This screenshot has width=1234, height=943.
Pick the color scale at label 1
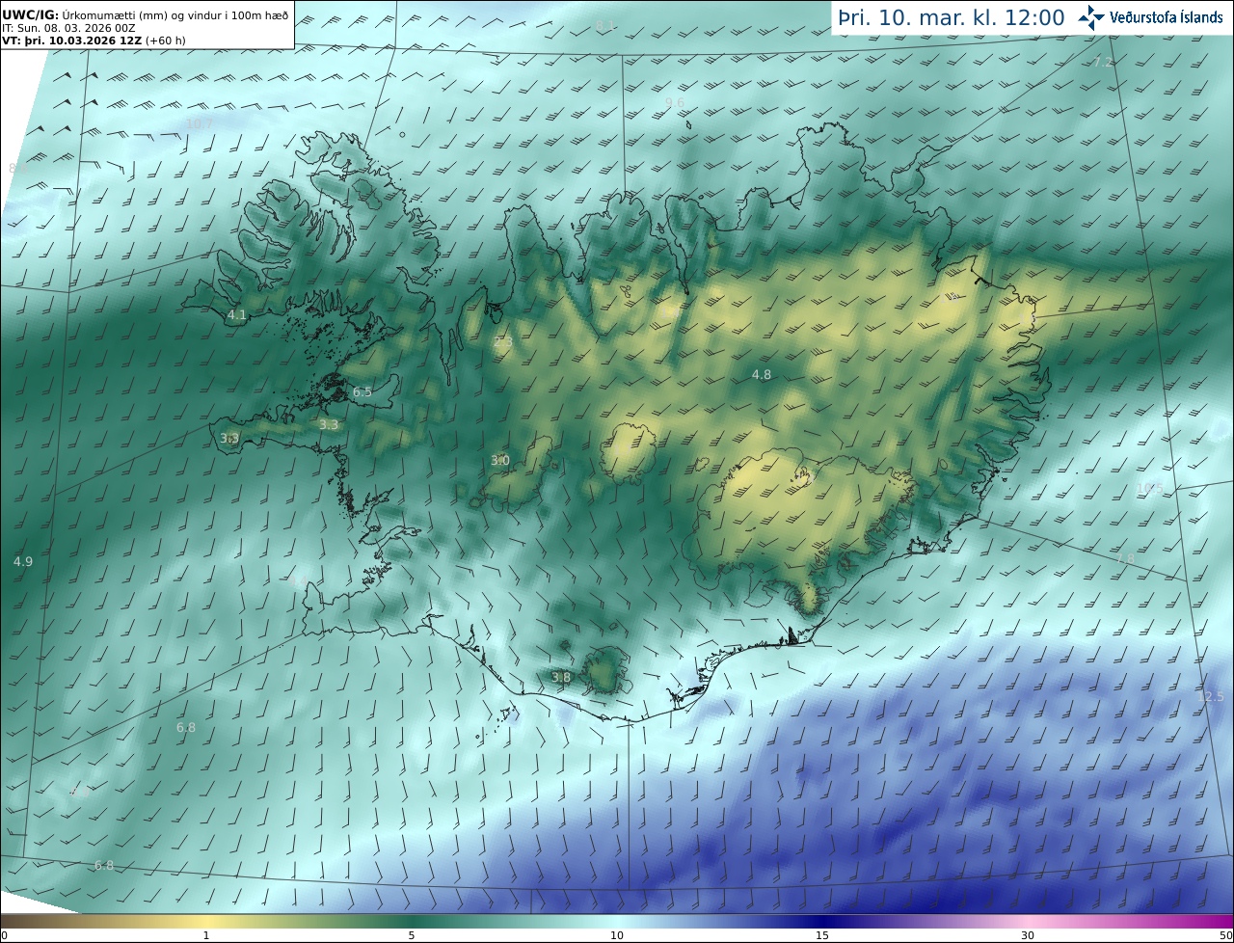[206, 935]
